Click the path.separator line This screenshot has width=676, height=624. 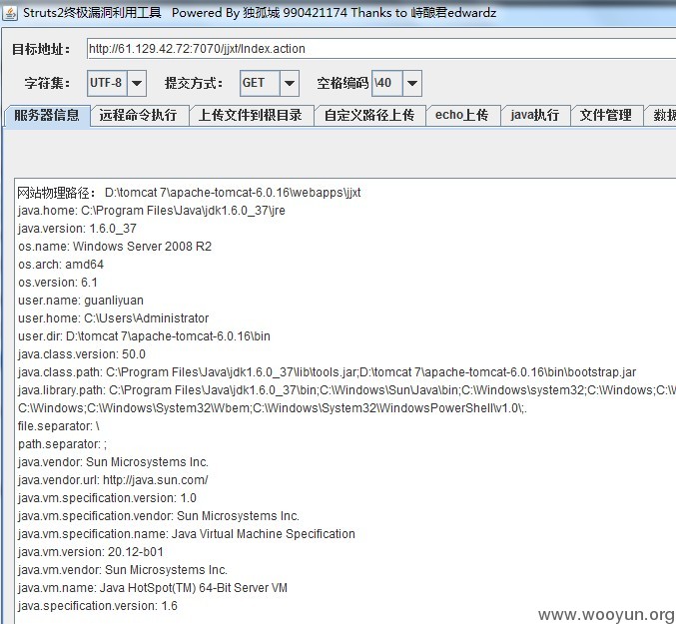[x=62, y=444]
